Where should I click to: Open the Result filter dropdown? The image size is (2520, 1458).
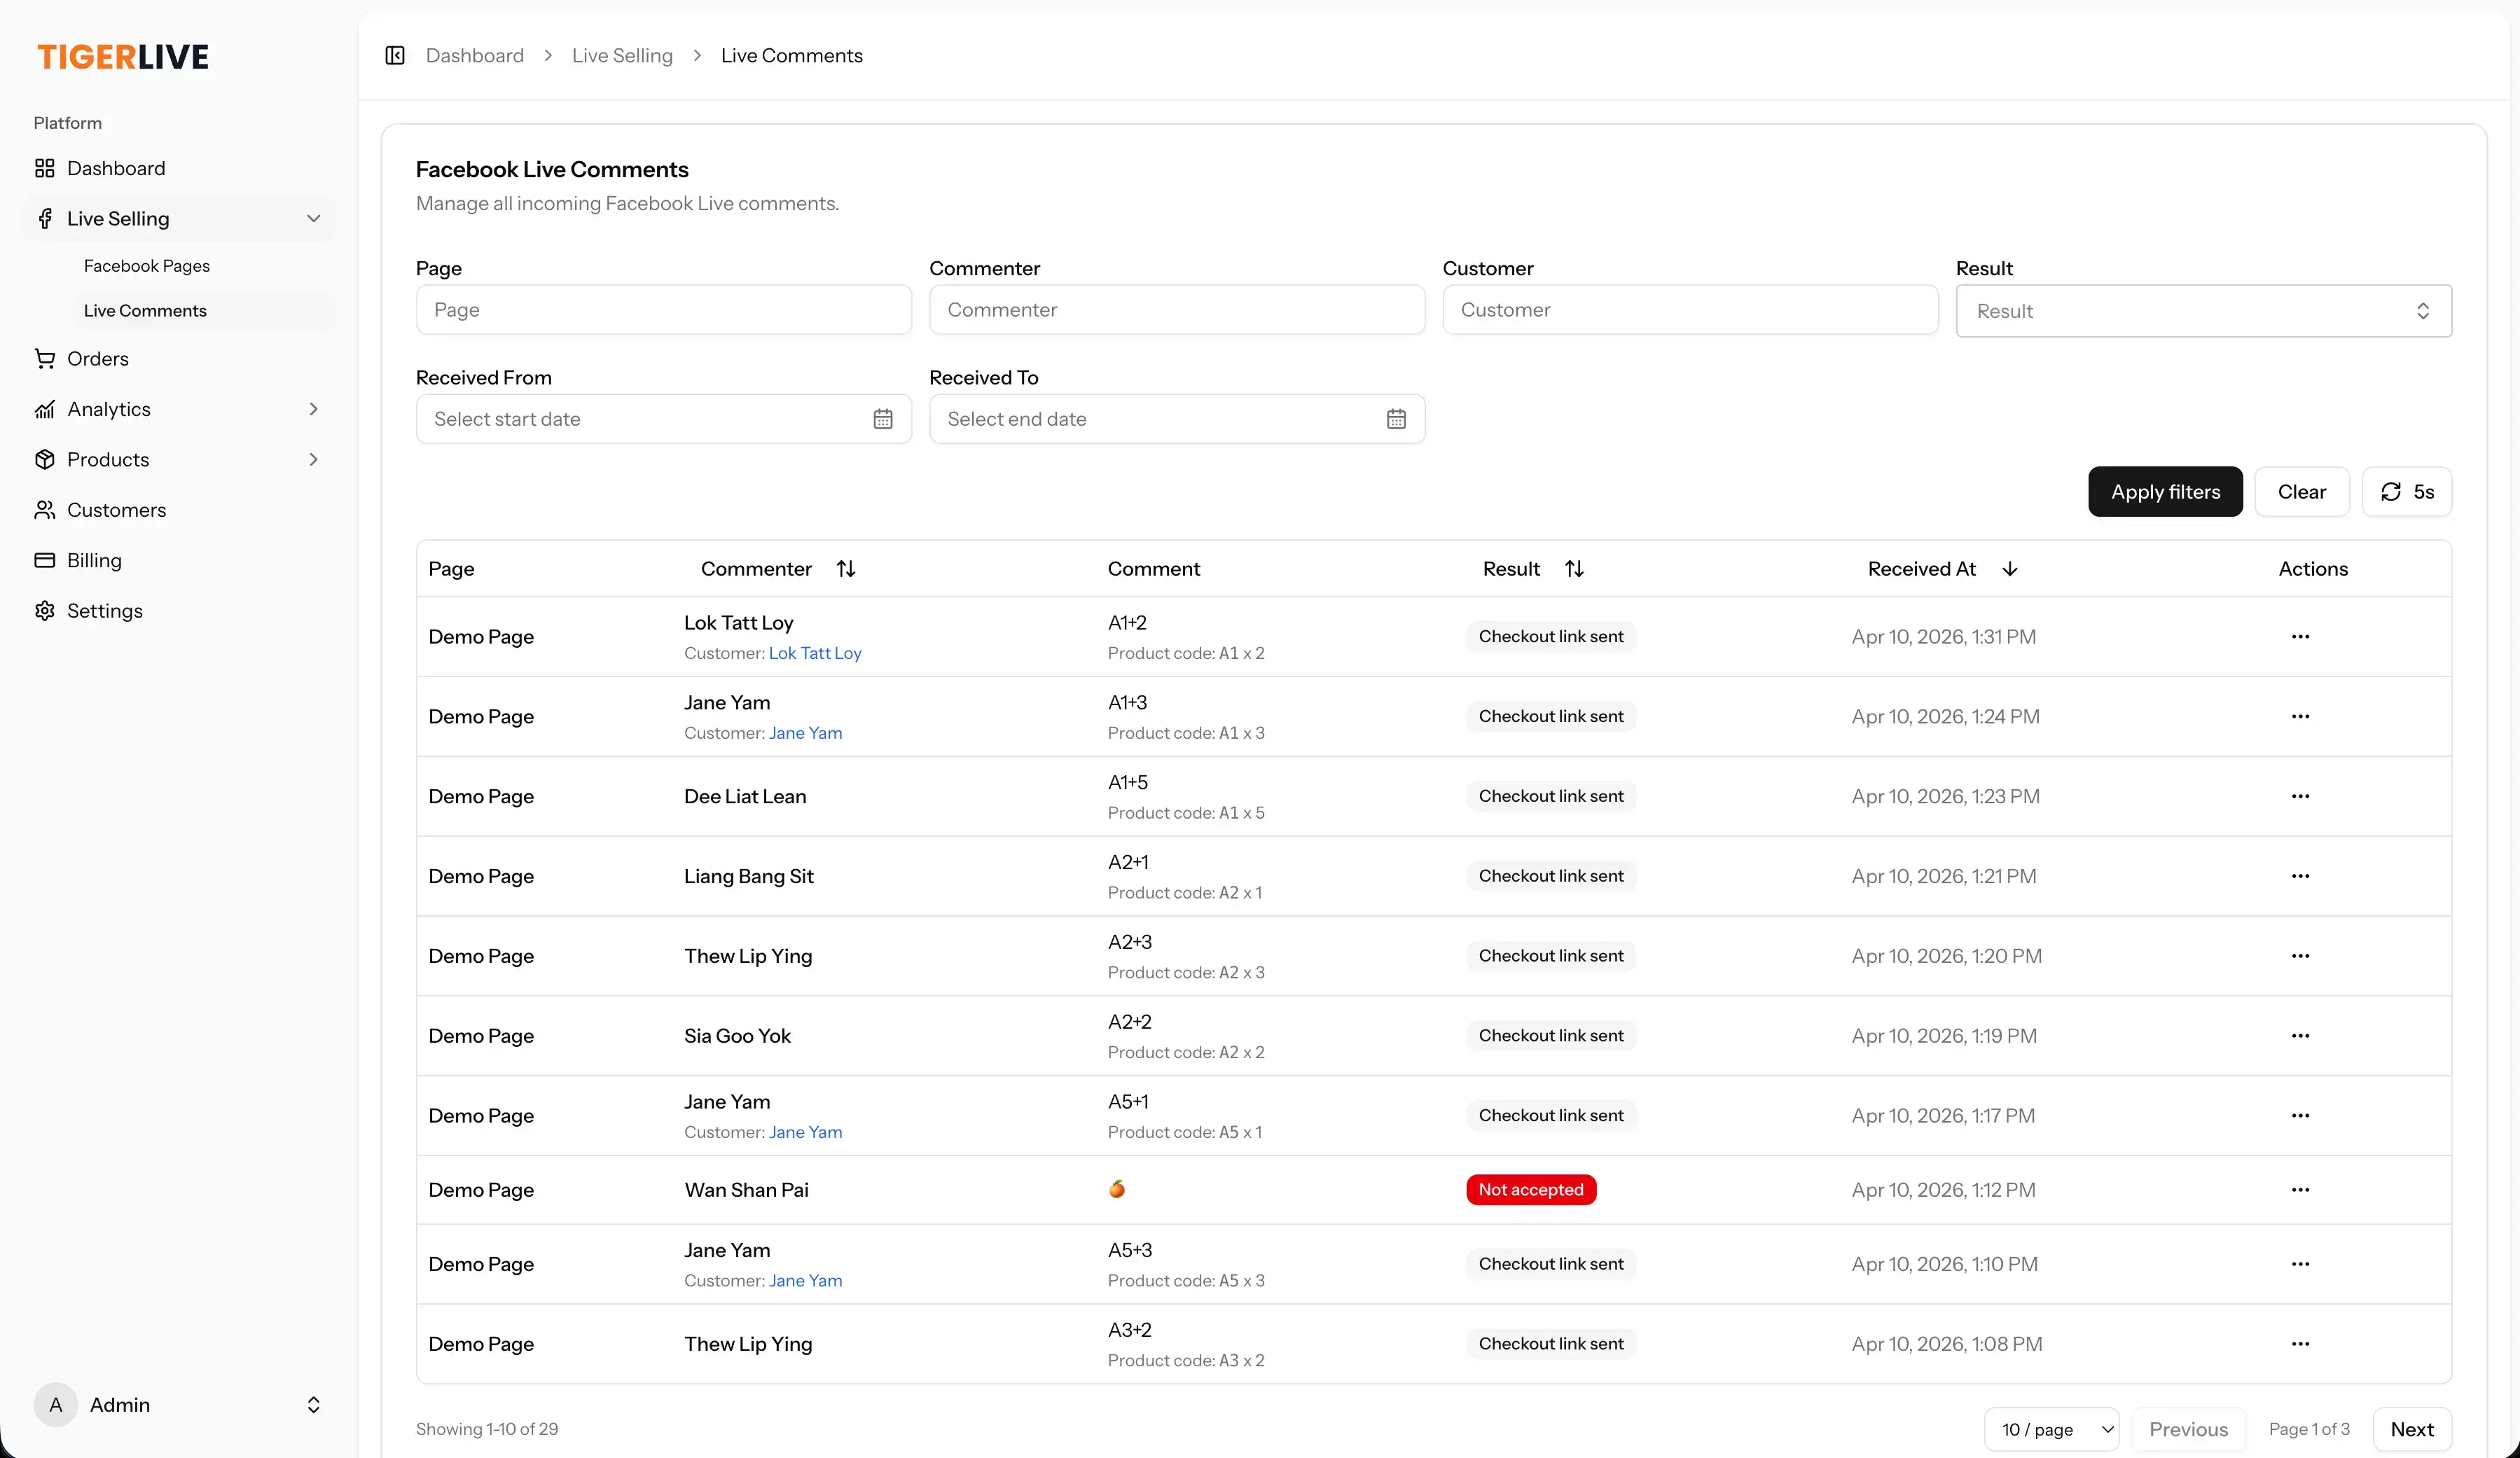2204,311
